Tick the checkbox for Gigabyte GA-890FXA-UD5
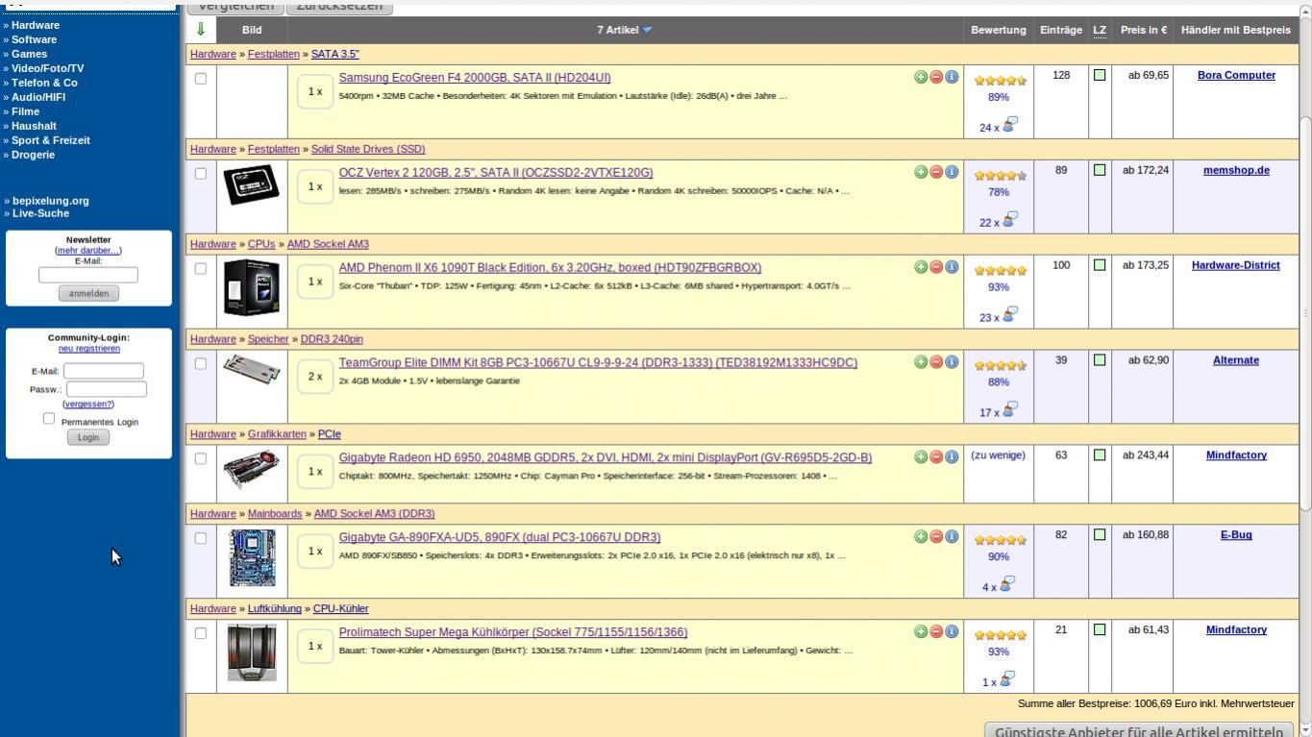 (201, 539)
